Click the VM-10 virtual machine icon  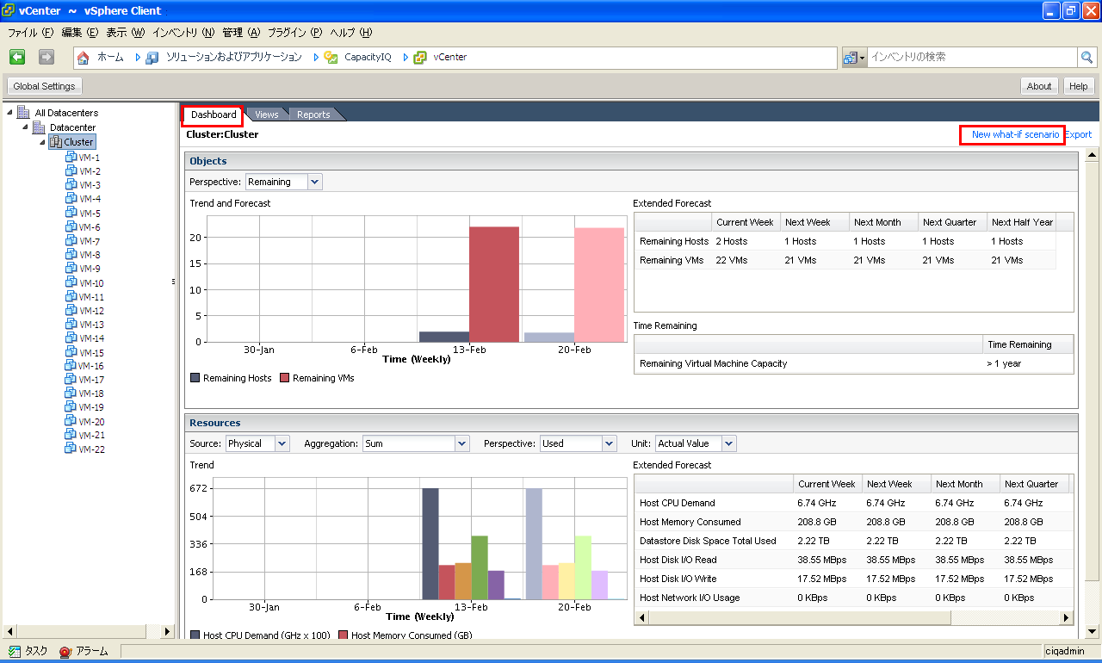pos(71,283)
